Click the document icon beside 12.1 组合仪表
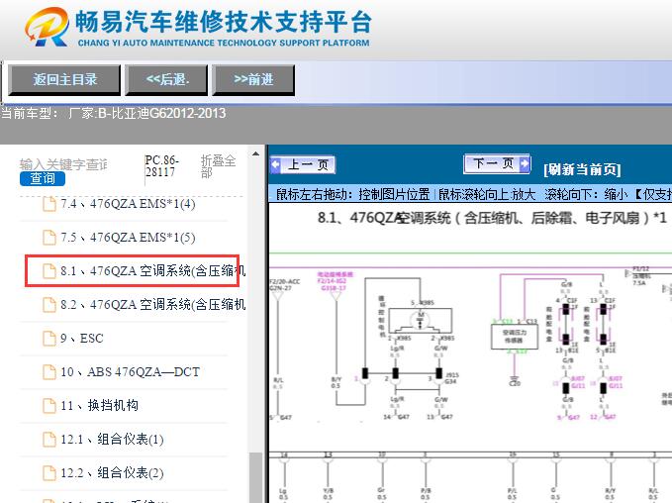The width and height of the screenshot is (672, 503). pos(49,439)
